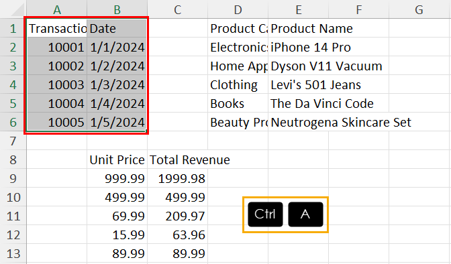Select column F header
Screen dimensions: 451x264
click(358, 9)
